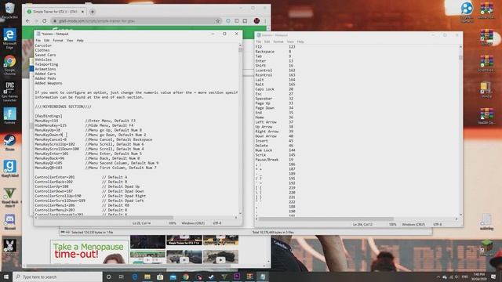This screenshot has height=282, width=502.
Task: Maximize the trainer Notepad window
Action: pos(224,34)
